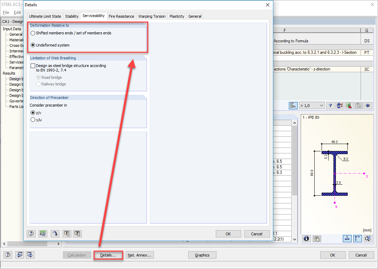Select the Railway bridge option
Viewport: 378px width, 269px height.
coord(38,84)
